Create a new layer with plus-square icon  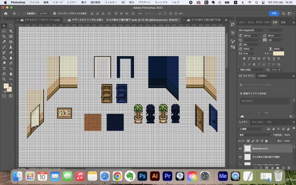point(283,168)
